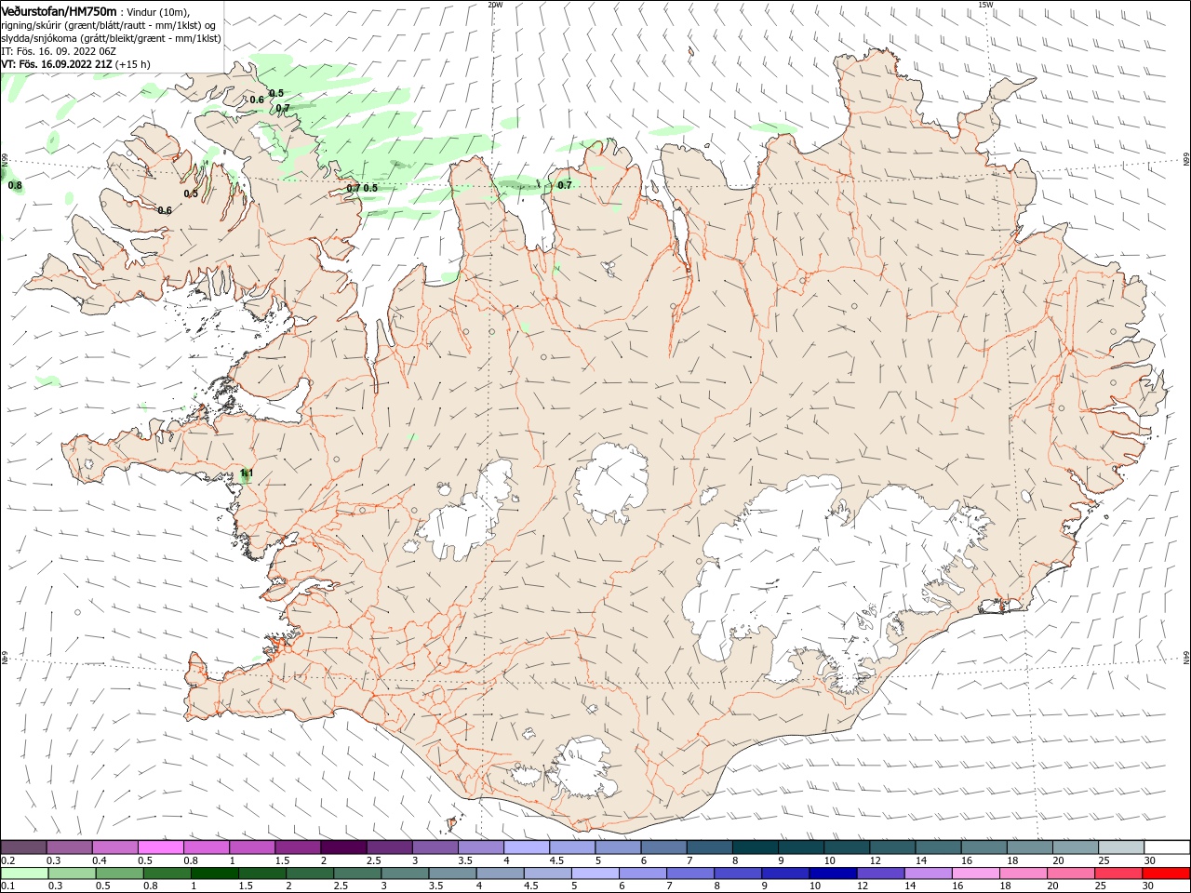The height and width of the screenshot is (893, 1191).
Task: Click the 0.2 label on the snow scale
Action: pyautogui.click(x=8, y=861)
